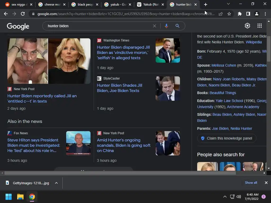Viewport: 271px width, 203px height.
Task: Clear the search box with the X
Action: (x=155, y=26)
